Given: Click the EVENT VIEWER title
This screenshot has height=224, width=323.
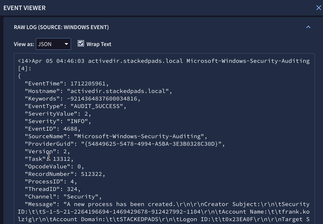Looking at the screenshot, I should (x=25, y=8).
